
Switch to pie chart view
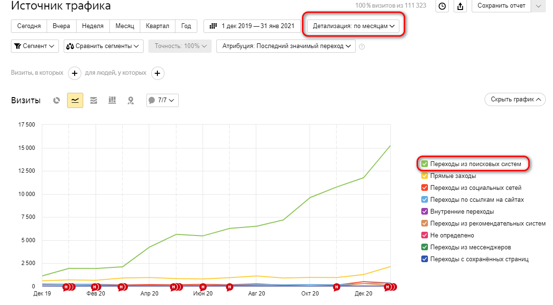pos(57,100)
